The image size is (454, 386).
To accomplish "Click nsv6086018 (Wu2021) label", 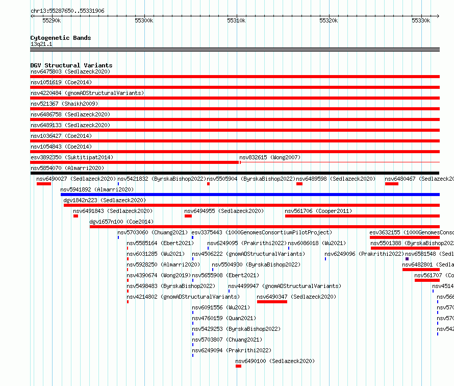I will click(x=317, y=243).
